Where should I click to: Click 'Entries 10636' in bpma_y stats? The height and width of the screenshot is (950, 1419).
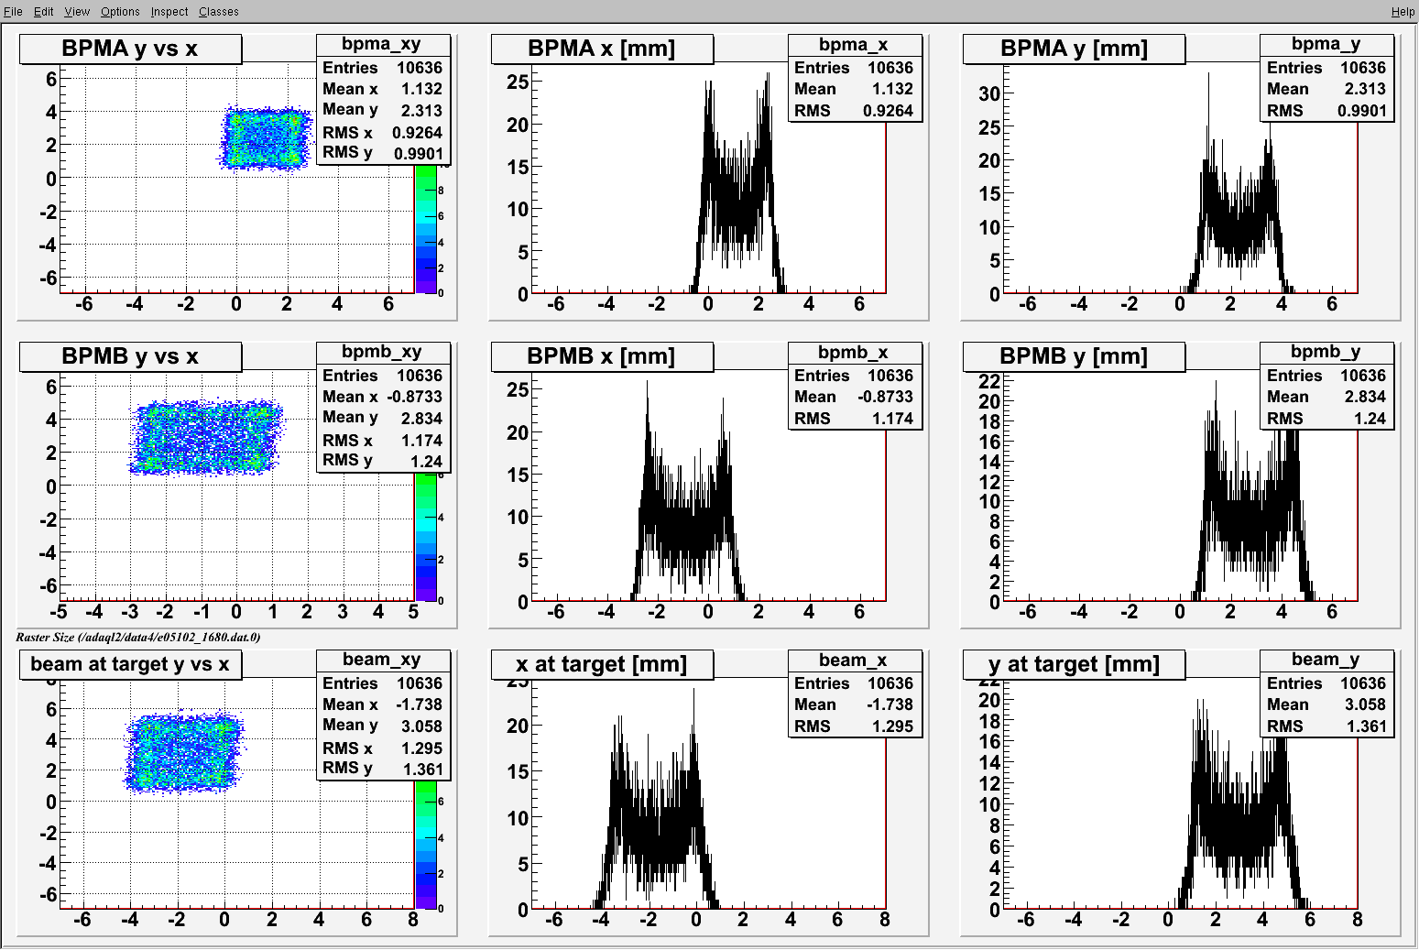tap(1326, 68)
